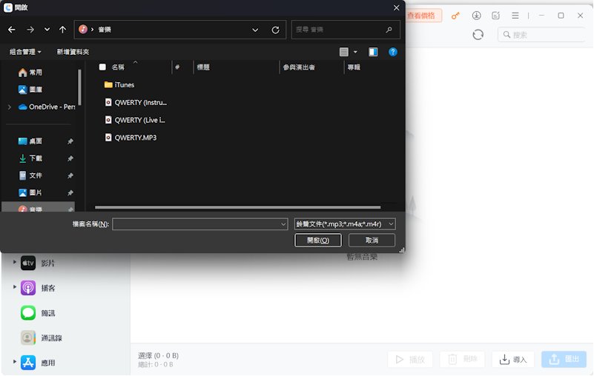Click the file list horizontal scrollbar
This screenshot has height=376, width=594.
237,207
